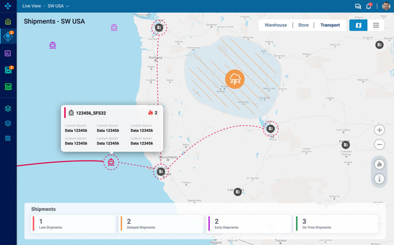Select the red ship marker on route

[x=111, y=161]
